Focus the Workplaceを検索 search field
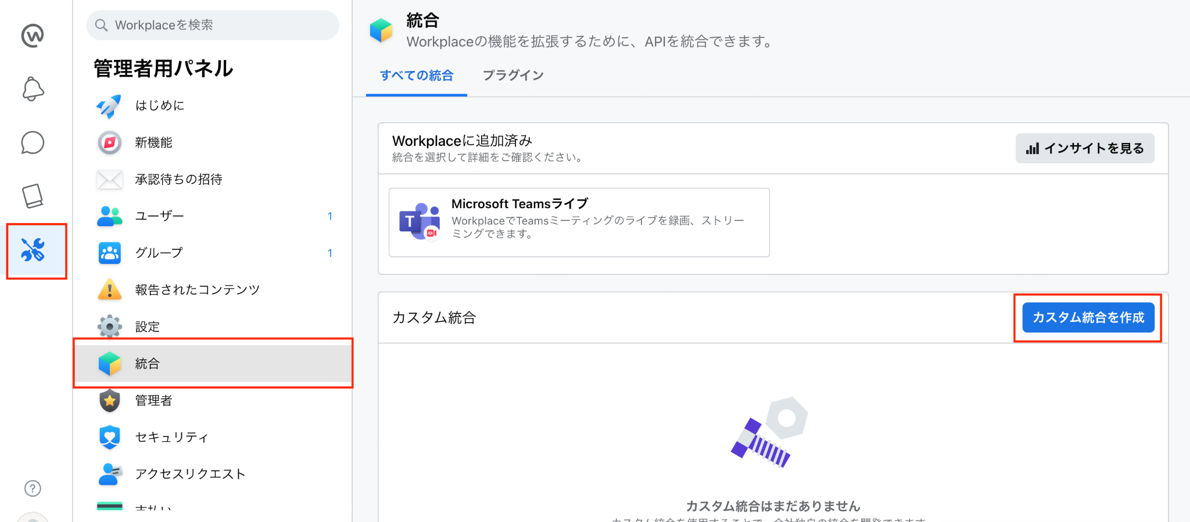Screen dimensions: 1190x522 click(213, 25)
